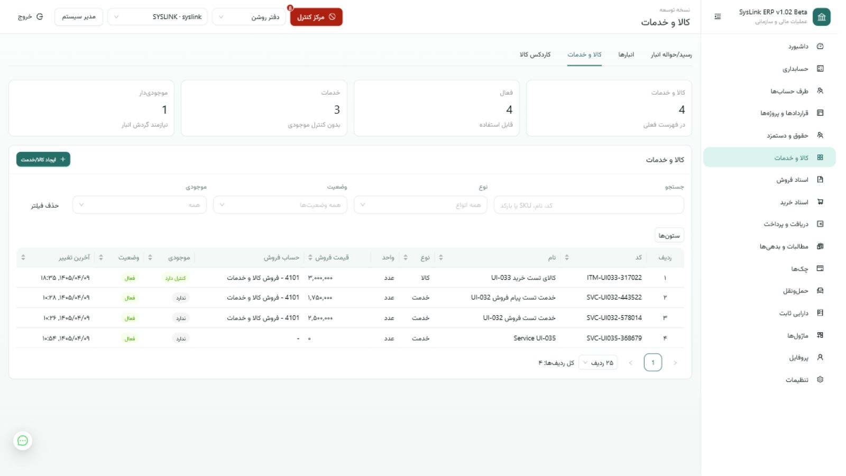Open اسناد فروش in the sidebar menu

click(769, 180)
